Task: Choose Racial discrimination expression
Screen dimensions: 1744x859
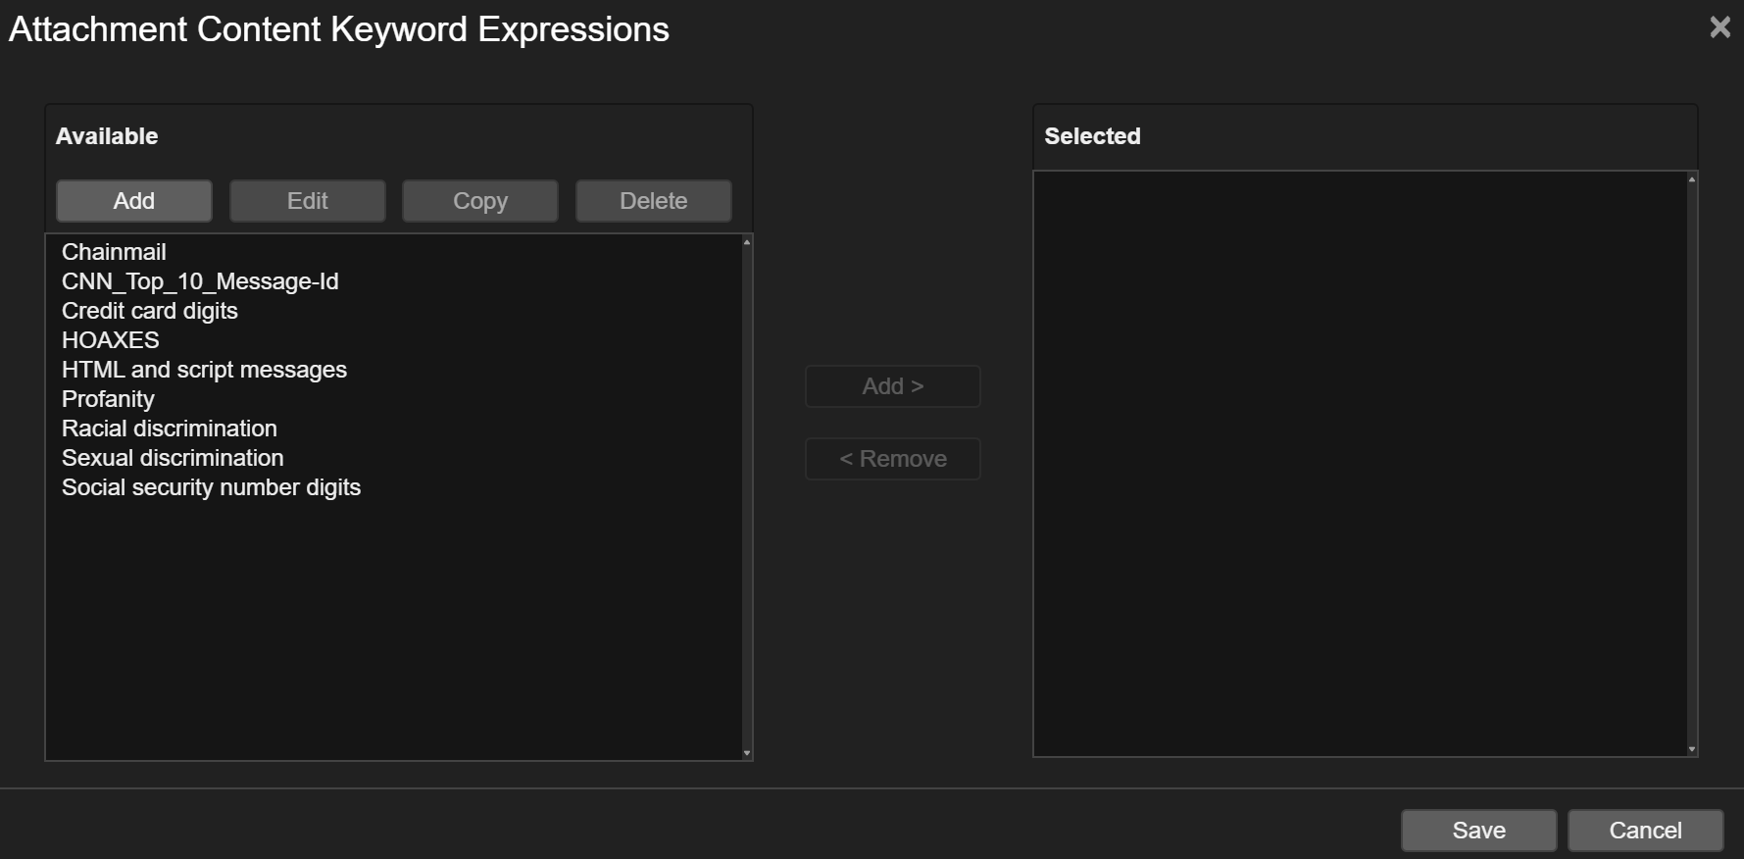Action: 170,429
